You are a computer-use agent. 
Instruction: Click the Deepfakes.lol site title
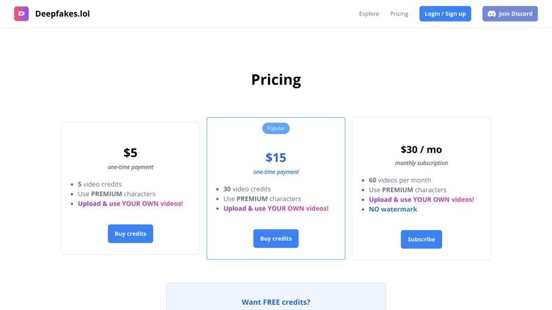click(62, 14)
